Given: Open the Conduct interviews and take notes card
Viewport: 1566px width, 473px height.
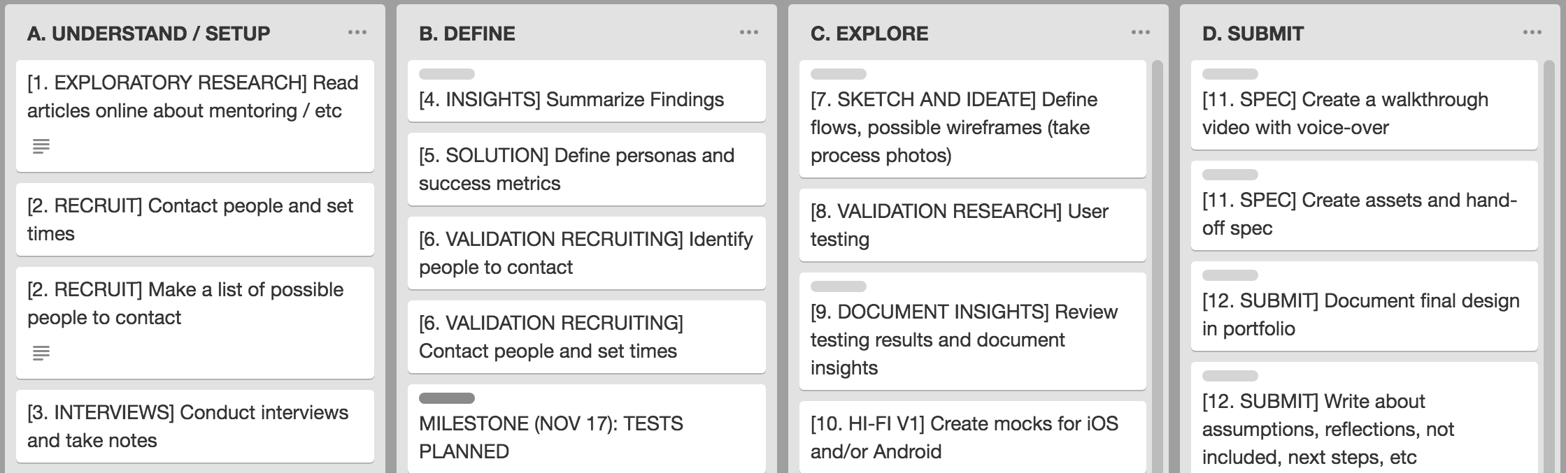Looking at the screenshot, I should tap(195, 426).
